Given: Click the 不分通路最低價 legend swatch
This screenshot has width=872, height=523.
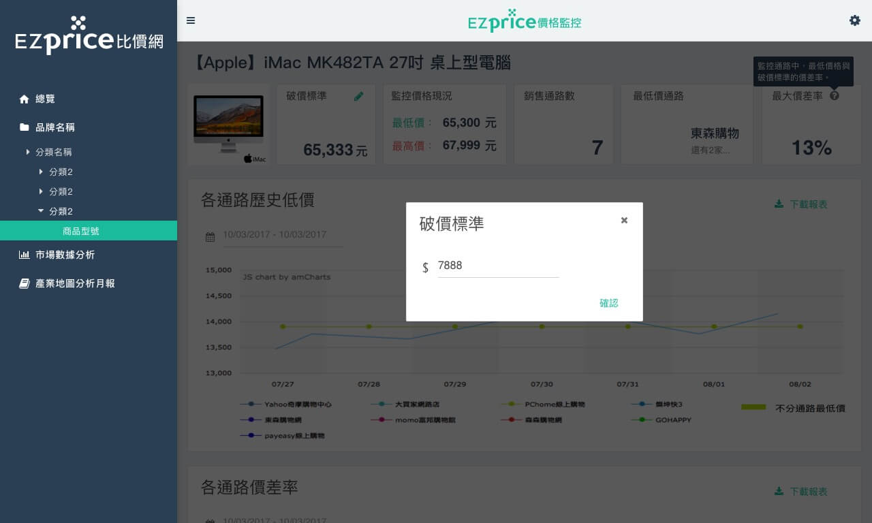Looking at the screenshot, I should [x=754, y=407].
